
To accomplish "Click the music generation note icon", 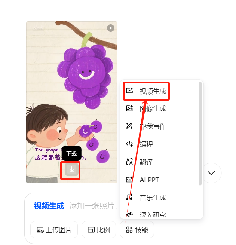I will tap(129, 197).
